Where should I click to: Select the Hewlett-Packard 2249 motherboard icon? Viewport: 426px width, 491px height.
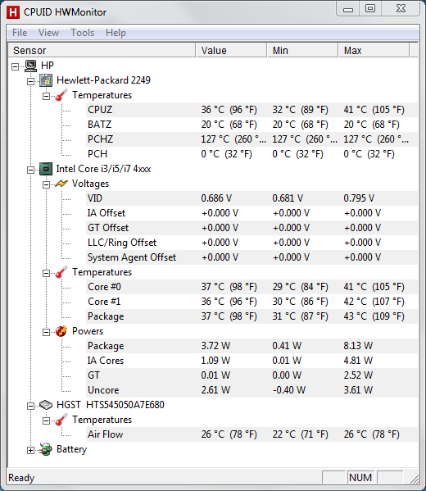(x=46, y=80)
